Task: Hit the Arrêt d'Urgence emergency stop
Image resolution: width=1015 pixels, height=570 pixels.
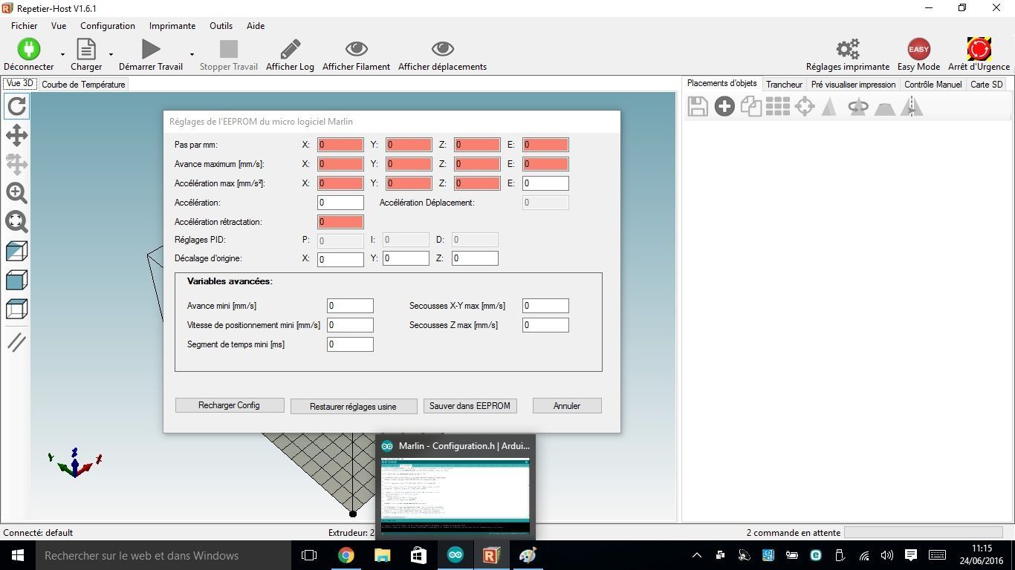Action: coord(979,49)
